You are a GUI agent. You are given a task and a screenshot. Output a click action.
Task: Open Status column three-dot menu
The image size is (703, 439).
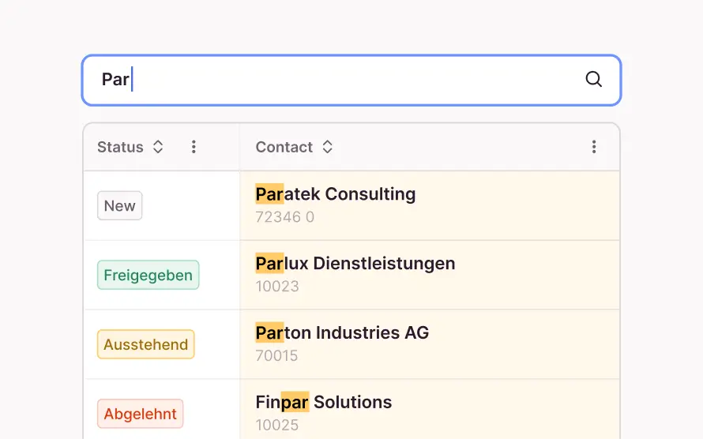click(194, 147)
